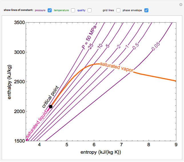Screen dimensions: 184x162
Task: Click the "entropy (kJ/(kg K))" axis title
Action: (101, 152)
